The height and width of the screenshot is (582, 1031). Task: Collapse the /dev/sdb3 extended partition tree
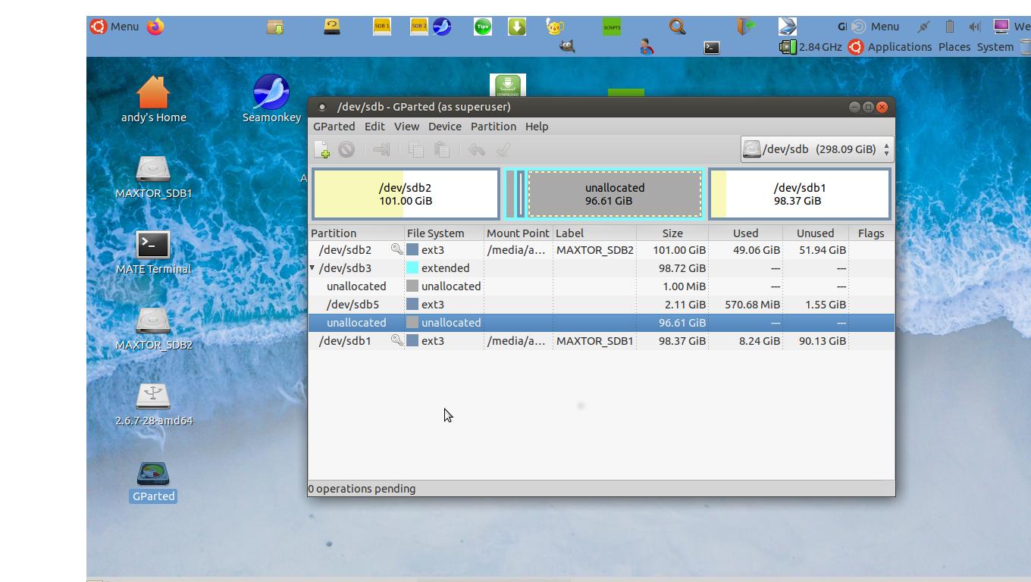point(312,268)
